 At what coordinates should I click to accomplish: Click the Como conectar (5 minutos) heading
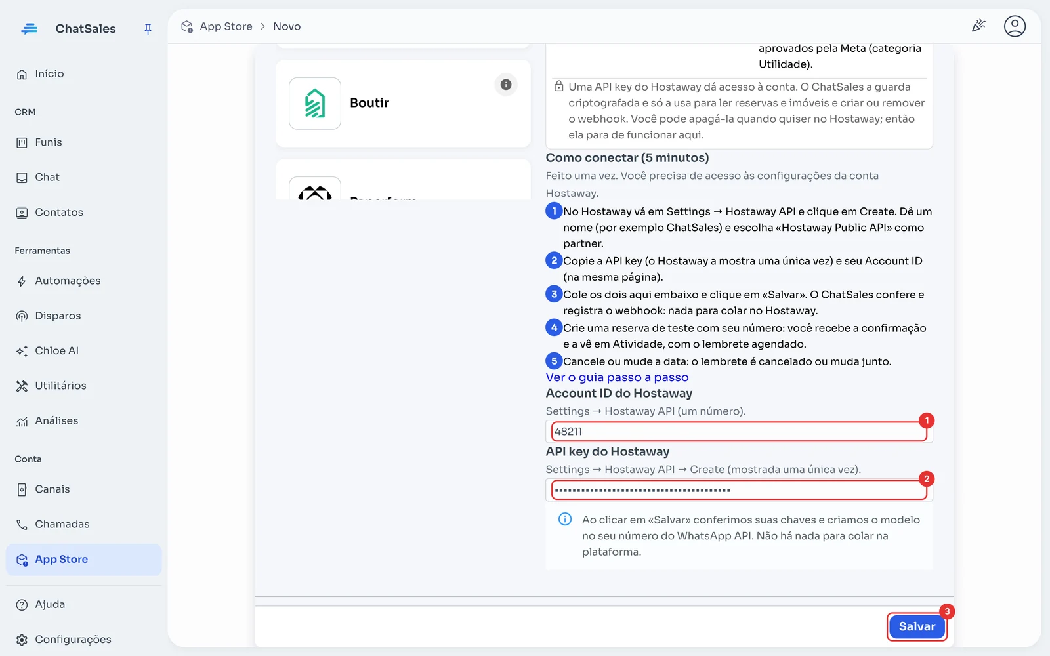tap(627, 158)
